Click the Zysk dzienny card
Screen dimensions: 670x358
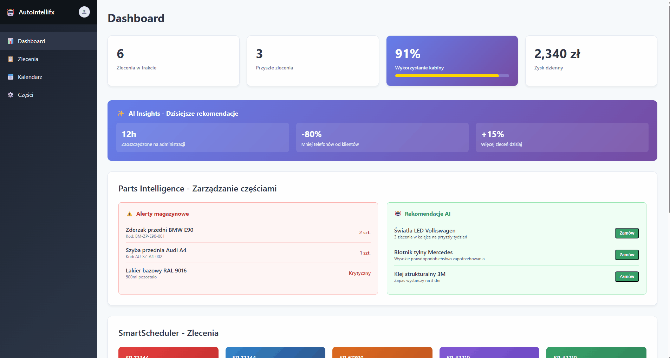pos(591,61)
